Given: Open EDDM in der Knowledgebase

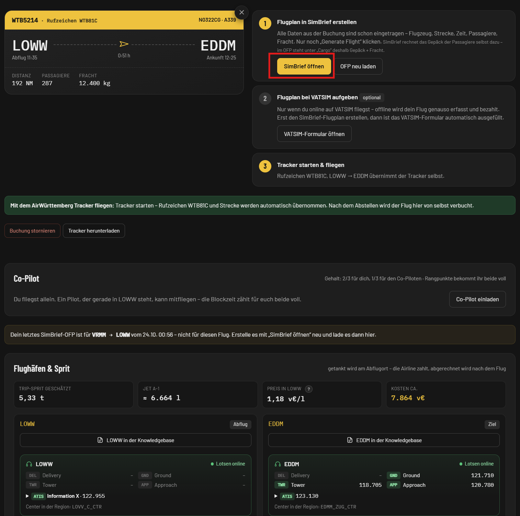Looking at the screenshot, I should coord(384,440).
